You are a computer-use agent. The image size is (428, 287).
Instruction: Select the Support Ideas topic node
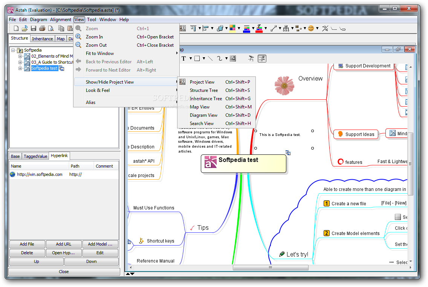point(356,134)
